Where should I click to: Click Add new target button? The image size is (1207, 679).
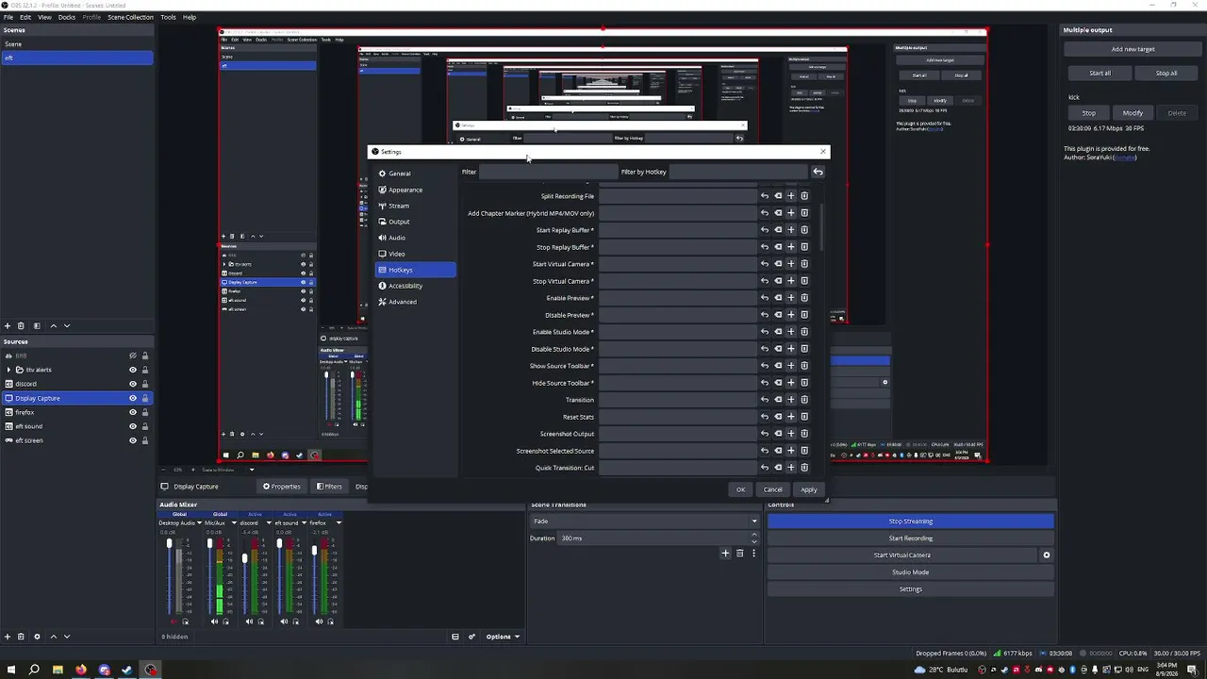click(x=1133, y=49)
